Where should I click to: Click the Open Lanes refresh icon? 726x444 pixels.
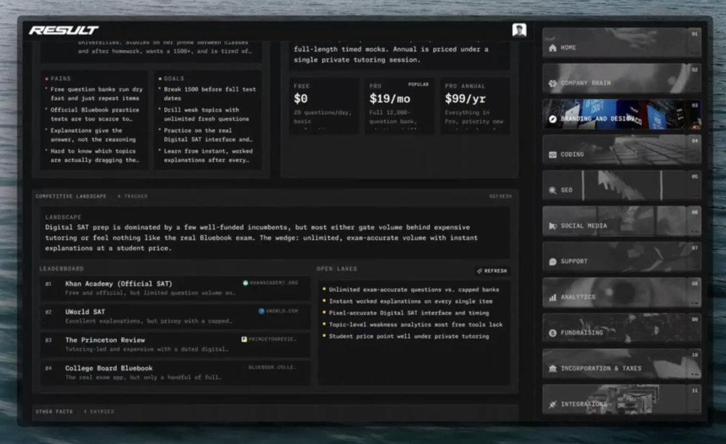pyautogui.click(x=480, y=270)
